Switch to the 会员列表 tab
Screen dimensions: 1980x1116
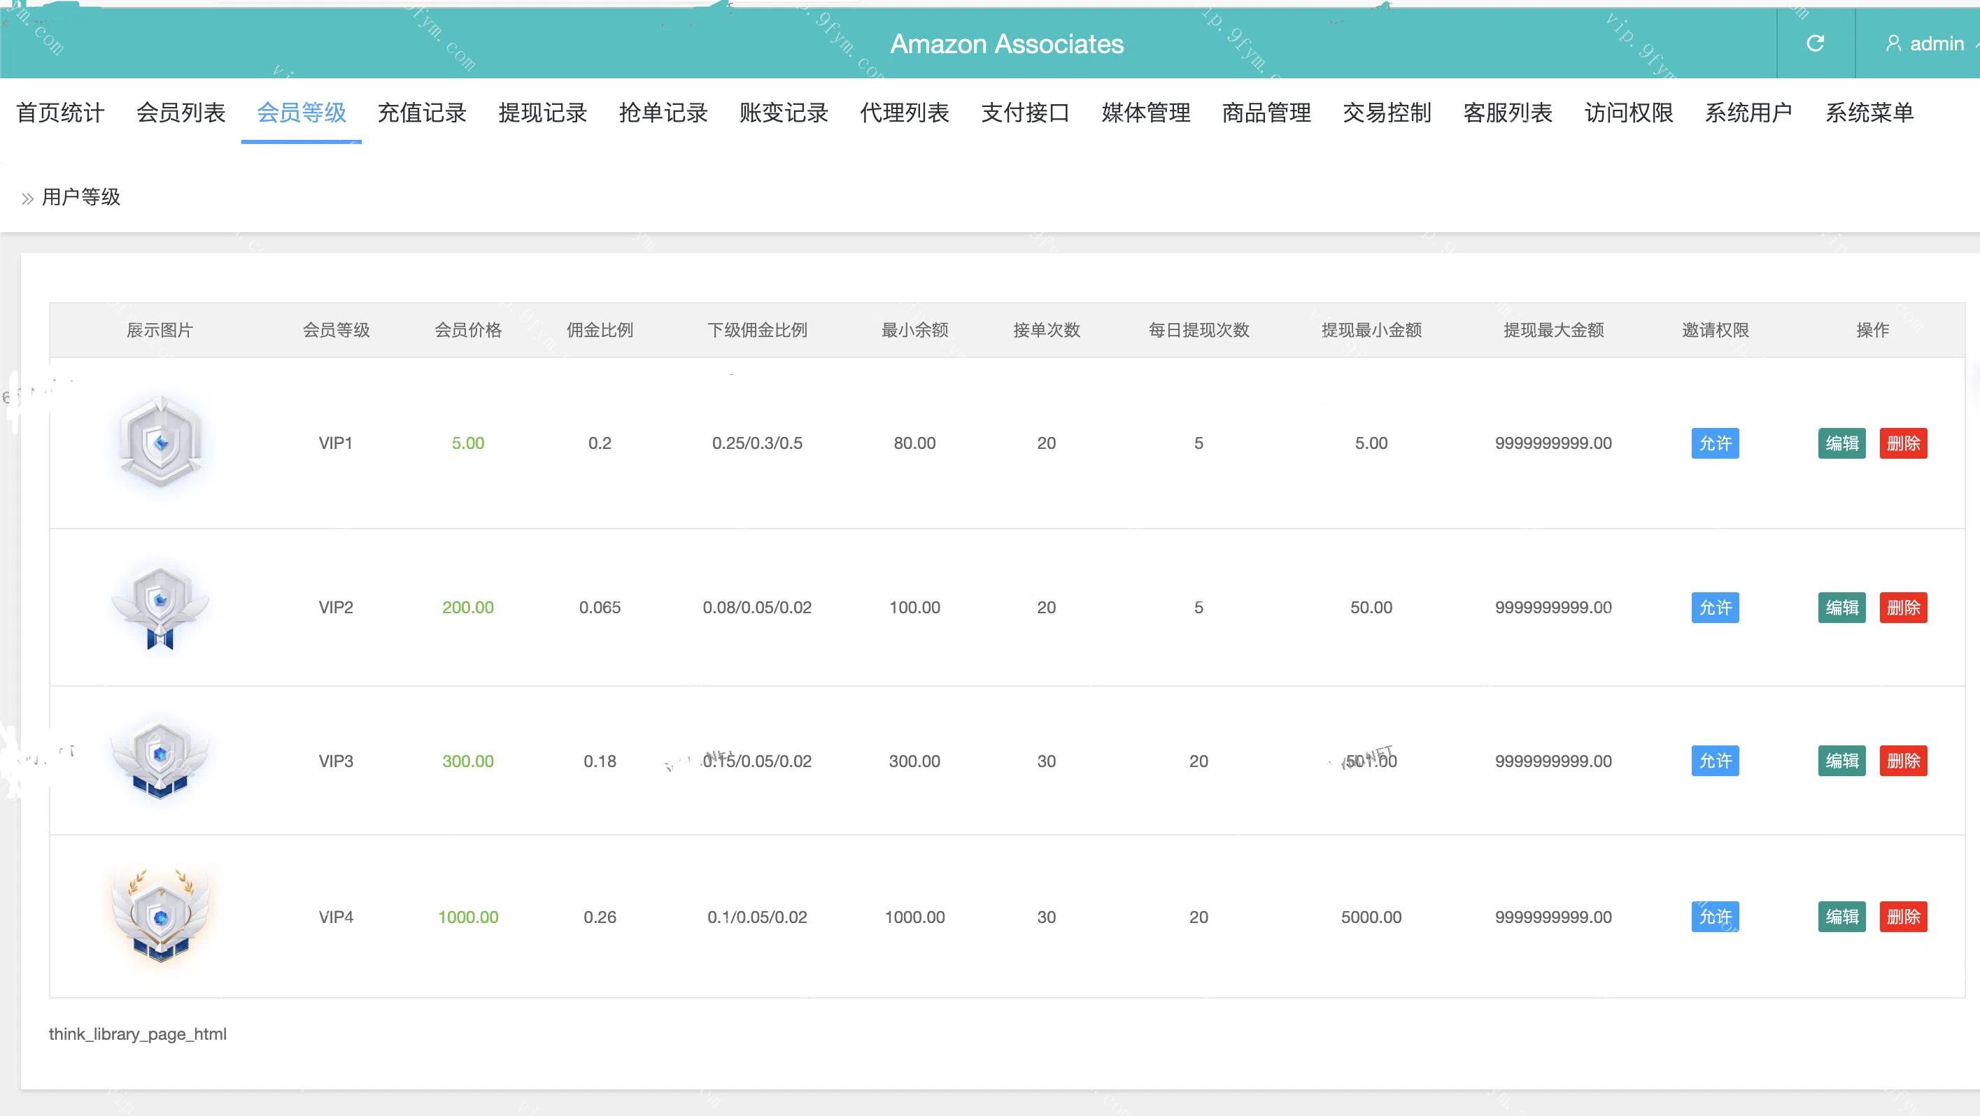181,113
